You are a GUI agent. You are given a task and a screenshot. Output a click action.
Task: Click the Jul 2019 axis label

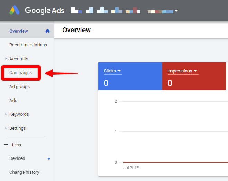pyautogui.click(x=131, y=168)
